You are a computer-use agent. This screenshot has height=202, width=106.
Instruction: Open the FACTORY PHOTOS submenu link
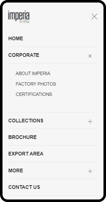[36, 84]
